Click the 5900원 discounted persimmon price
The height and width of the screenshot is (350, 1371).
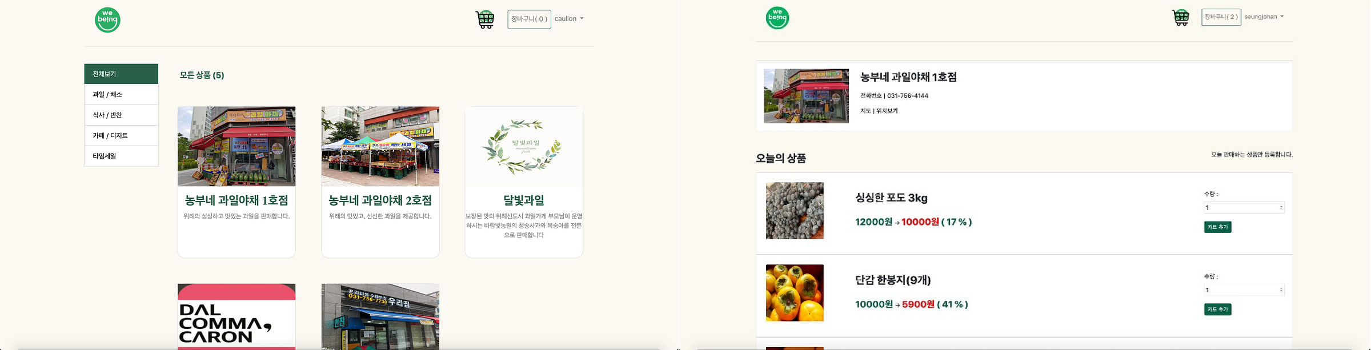918,304
